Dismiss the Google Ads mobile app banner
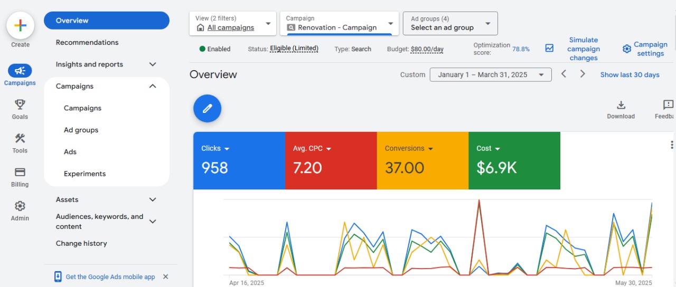 165,276
